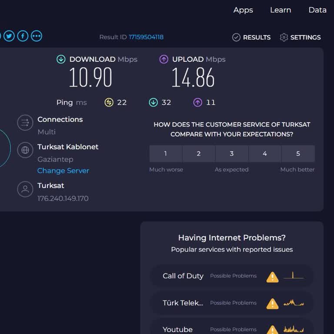Open Youtube problems row
This screenshot has height=334, width=334.
tap(232, 327)
